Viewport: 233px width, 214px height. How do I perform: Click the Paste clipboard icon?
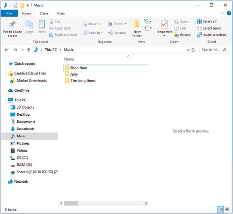[41, 24]
